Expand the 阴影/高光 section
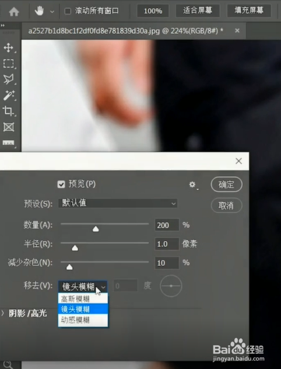This screenshot has height=369, width=281. 3,313
